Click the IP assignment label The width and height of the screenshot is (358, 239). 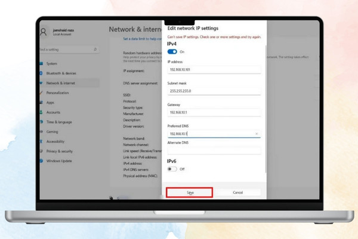134,71
